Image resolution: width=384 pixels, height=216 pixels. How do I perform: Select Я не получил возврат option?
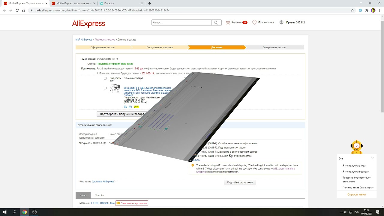pyautogui.click(x=355, y=172)
